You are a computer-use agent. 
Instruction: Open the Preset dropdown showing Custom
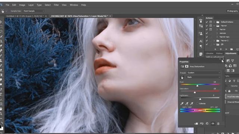[x=204, y=73]
